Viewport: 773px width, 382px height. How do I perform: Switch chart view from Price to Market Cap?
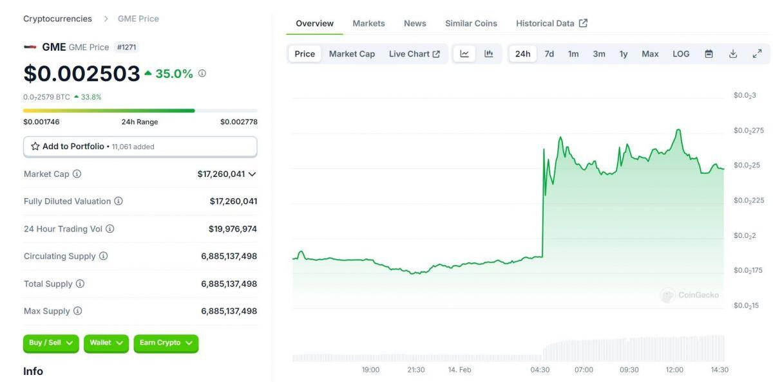pos(352,53)
